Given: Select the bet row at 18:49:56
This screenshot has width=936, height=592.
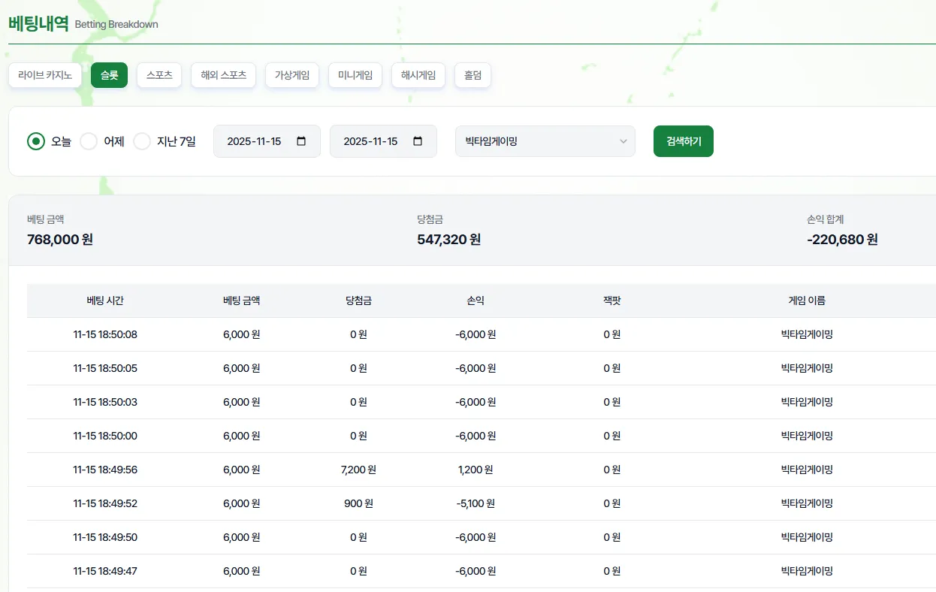Looking at the screenshot, I should [482, 470].
